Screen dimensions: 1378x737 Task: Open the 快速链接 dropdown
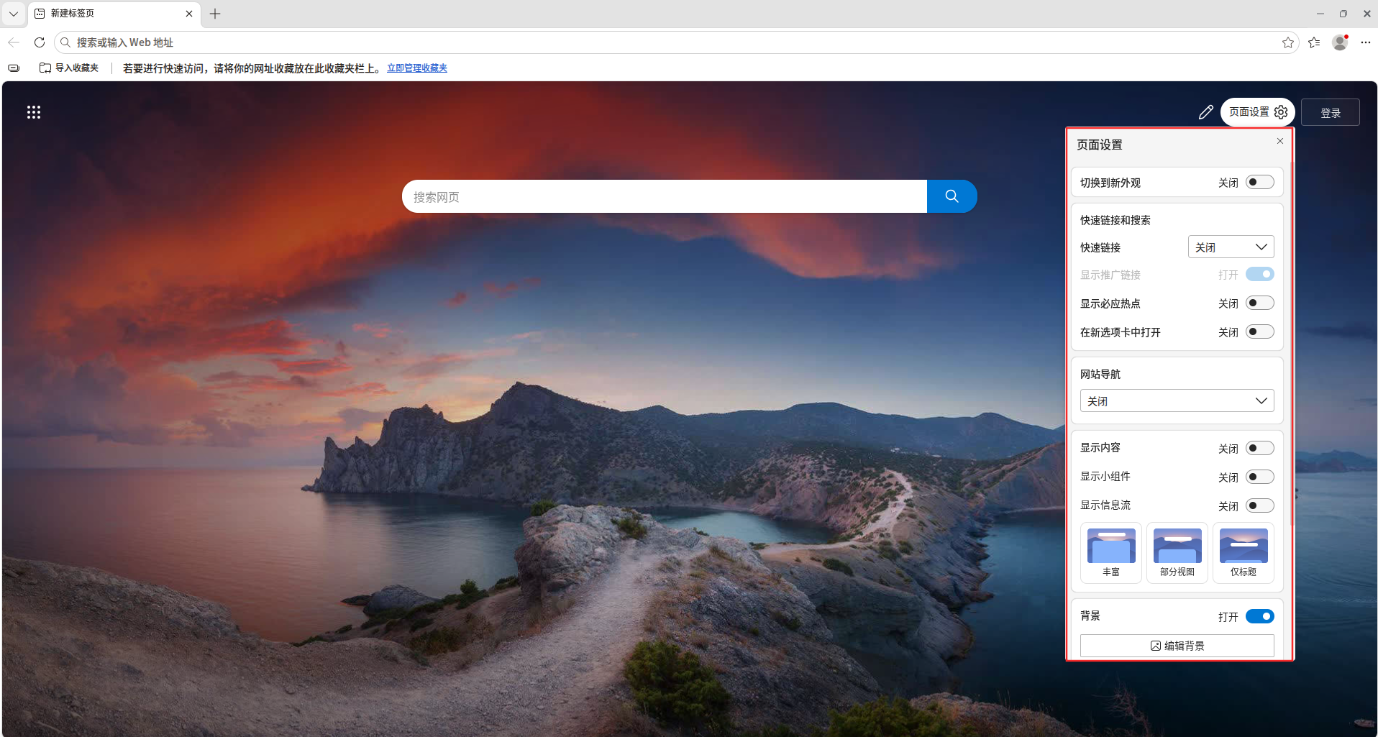click(1231, 247)
